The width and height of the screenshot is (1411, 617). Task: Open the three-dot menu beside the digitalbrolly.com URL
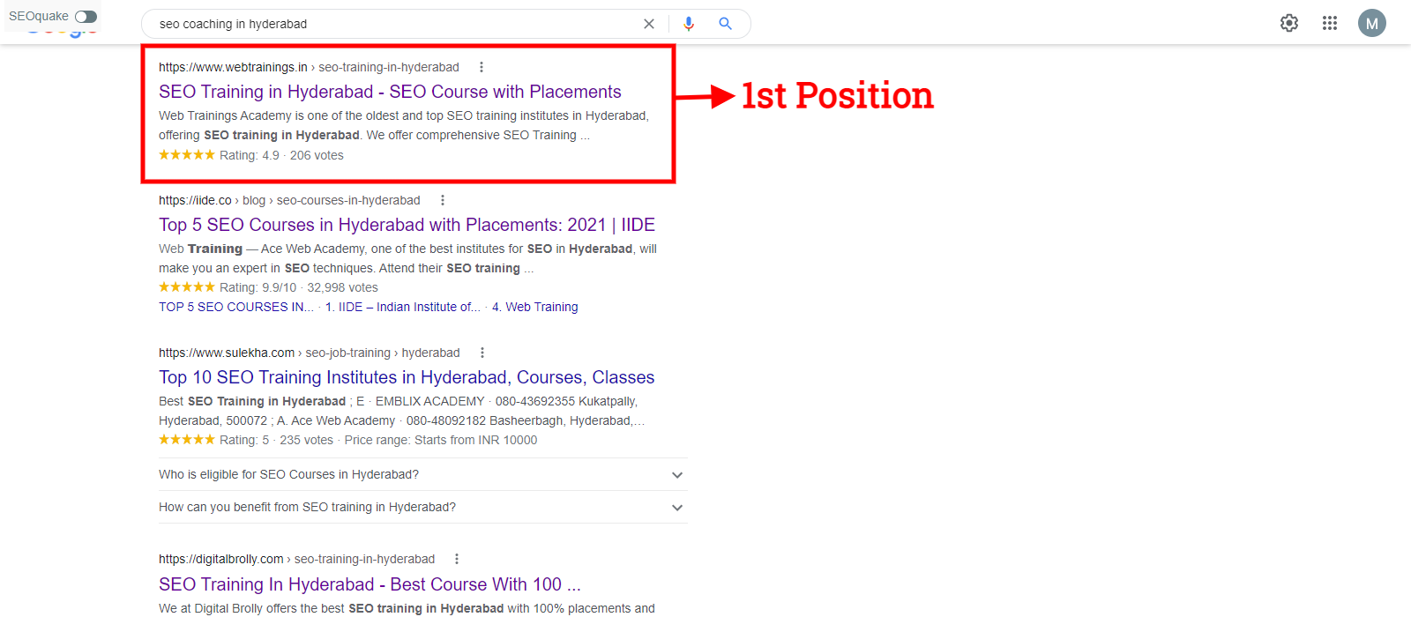coord(456,559)
